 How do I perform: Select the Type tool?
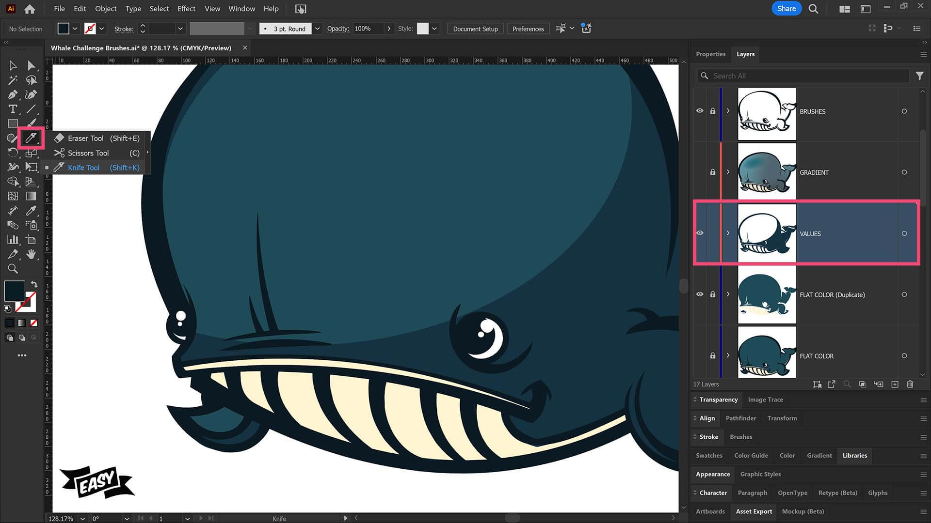point(13,109)
